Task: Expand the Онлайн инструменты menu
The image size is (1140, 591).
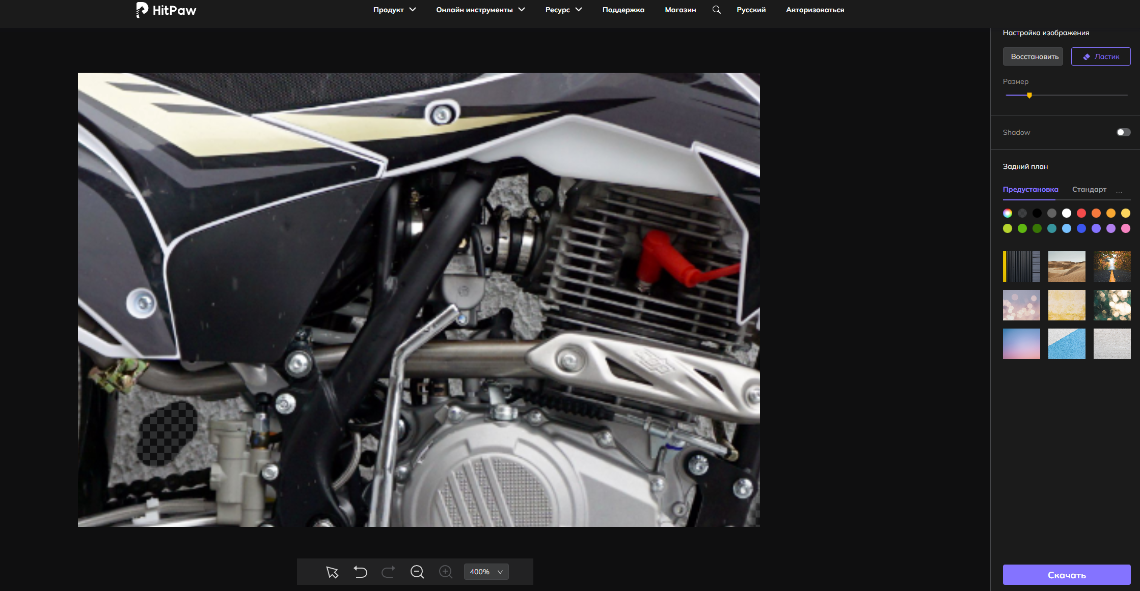Action: tap(480, 10)
